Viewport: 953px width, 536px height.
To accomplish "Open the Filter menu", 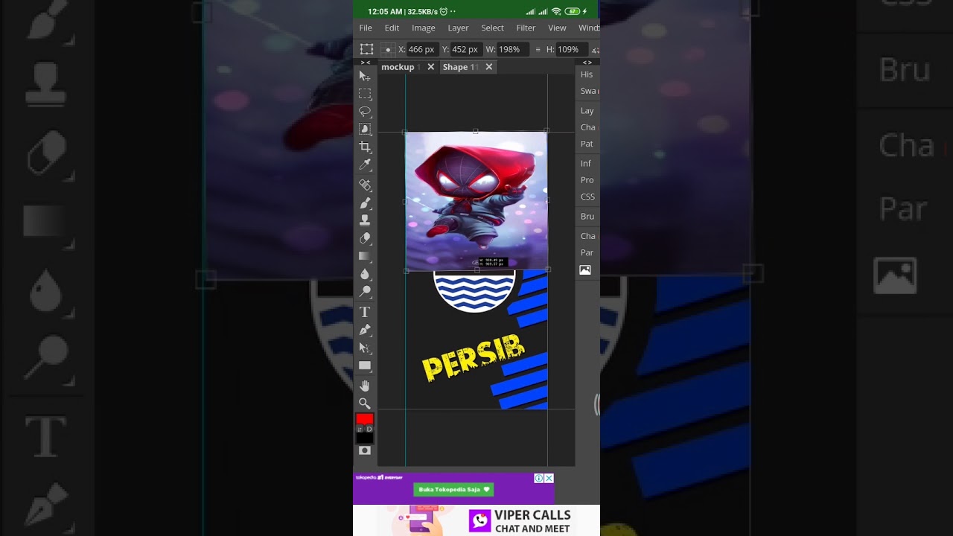I will (526, 28).
